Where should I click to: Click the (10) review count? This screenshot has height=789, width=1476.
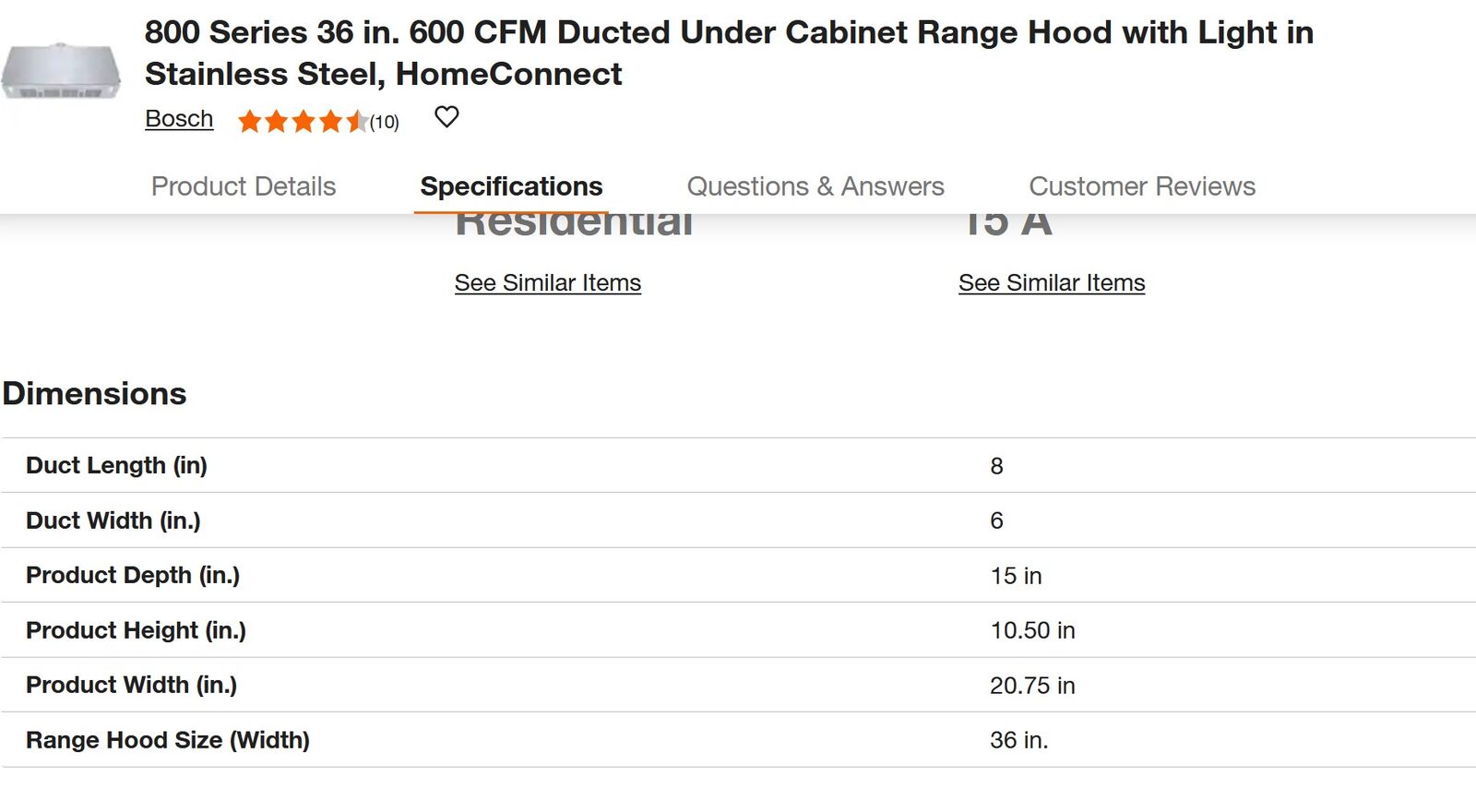tap(385, 122)
